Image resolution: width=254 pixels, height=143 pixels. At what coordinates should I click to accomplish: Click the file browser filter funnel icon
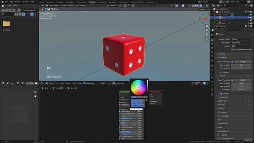tap(32, 14)
